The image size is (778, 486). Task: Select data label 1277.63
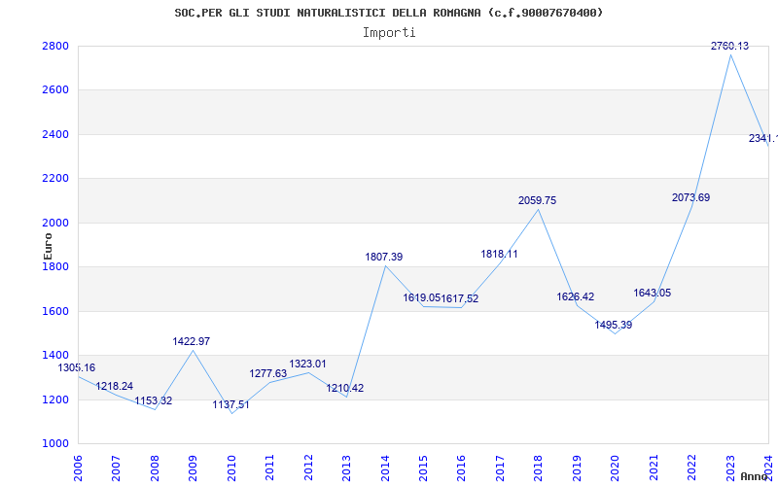(x=268, y=373)
